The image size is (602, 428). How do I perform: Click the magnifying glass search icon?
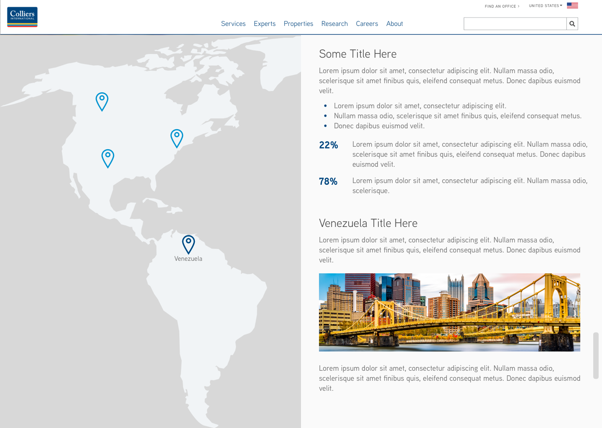(x=572, y=24)
